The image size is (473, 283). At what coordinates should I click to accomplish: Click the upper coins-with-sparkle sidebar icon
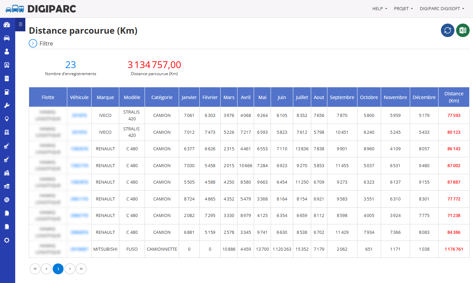coord(7,146)
